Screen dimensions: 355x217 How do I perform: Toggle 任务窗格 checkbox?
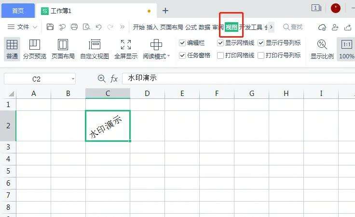(x=182, y=55)
